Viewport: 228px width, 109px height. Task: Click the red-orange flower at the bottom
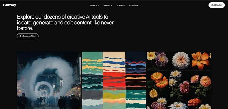(x=195, y=102)
